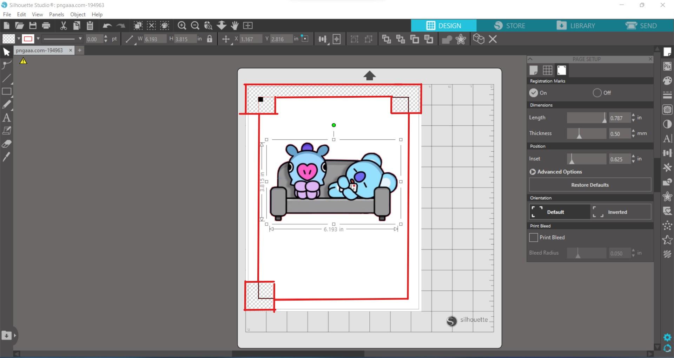Increase Inset value stepper
The width and height of the screenshot is (674, 358).
tap(633, 156)
